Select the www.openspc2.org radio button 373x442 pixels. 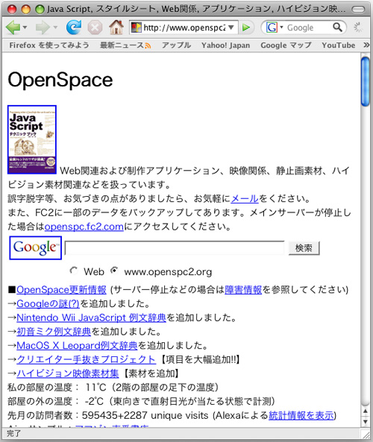pyautogui.click(x=114, y=271)
